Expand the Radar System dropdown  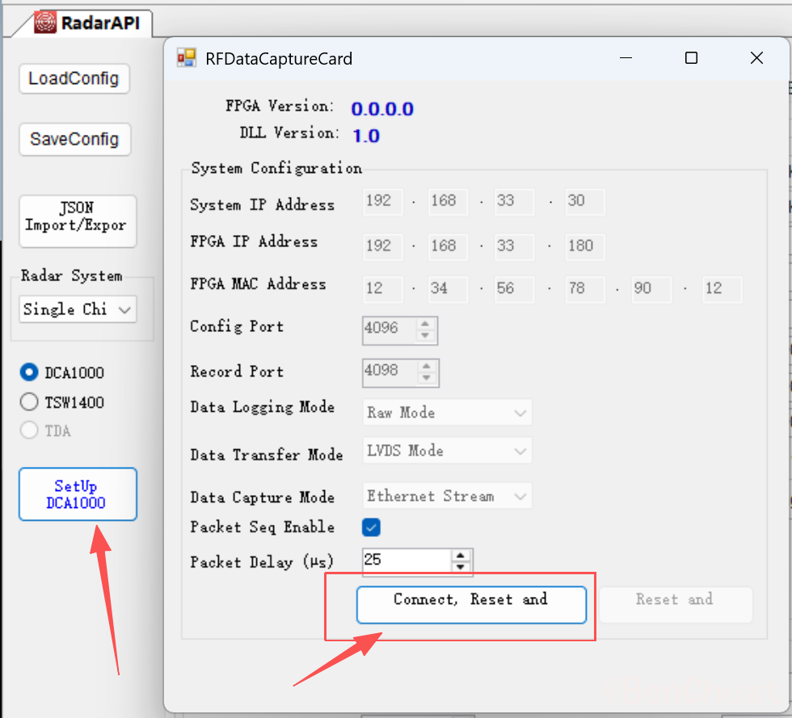pyautogui.click(x=78, y=309)
